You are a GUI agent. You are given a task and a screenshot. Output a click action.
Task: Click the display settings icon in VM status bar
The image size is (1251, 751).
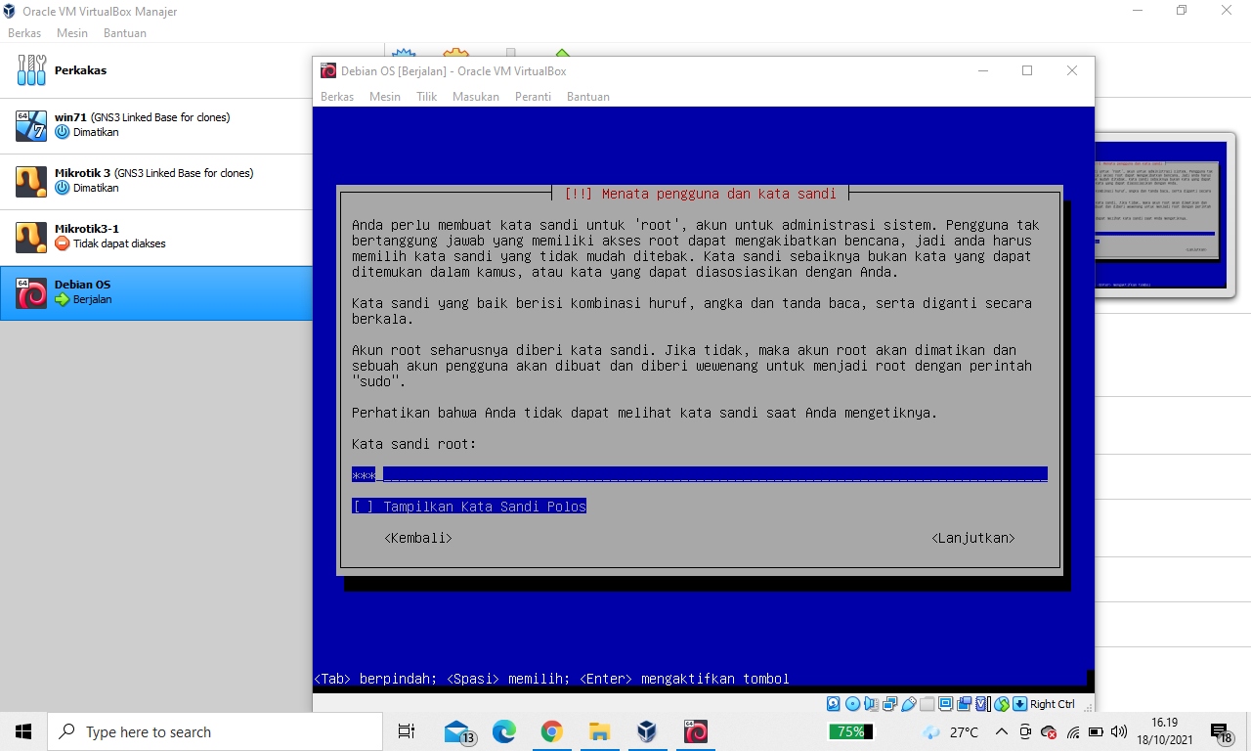tap(945, 704)
